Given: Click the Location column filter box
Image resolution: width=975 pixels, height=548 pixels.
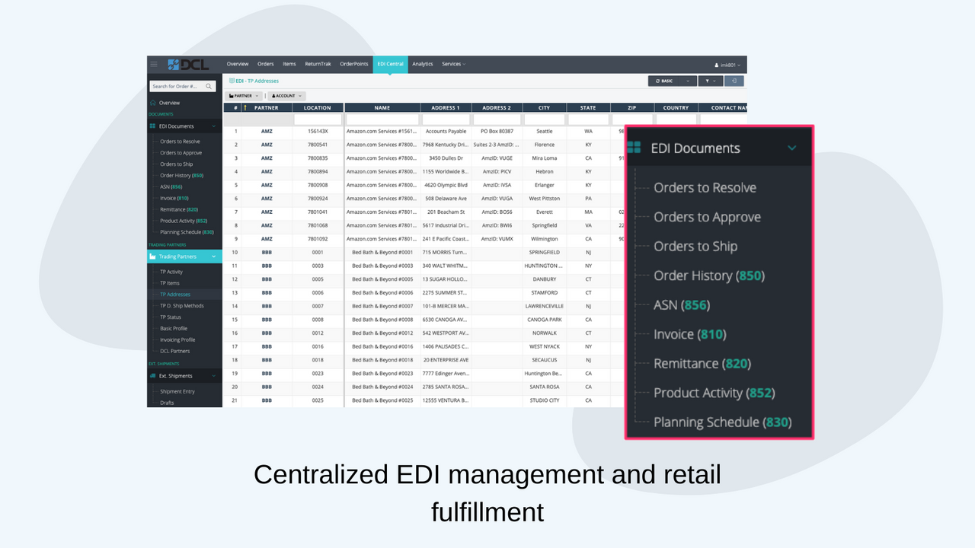Looking at the screenshot, I should coord(318,119).
